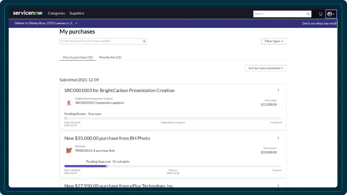Click the ServiceNow logo
This screenshot has height=195, width=347.
point(28,13)
